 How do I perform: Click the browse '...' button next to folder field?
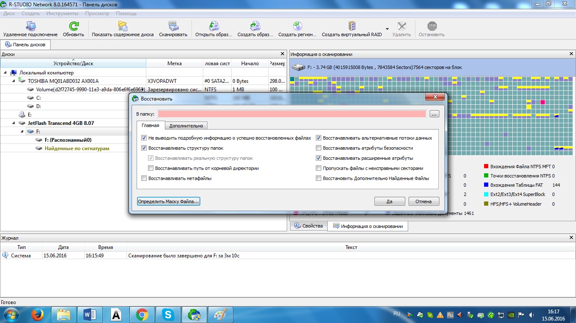(x=435, y=114)
